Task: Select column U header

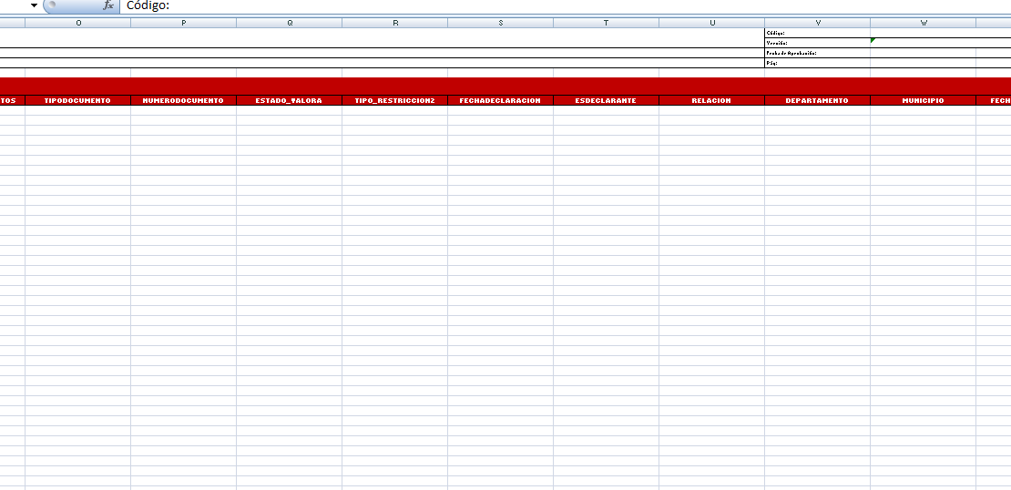Action: pyautogui.click(x=712, y=23)
